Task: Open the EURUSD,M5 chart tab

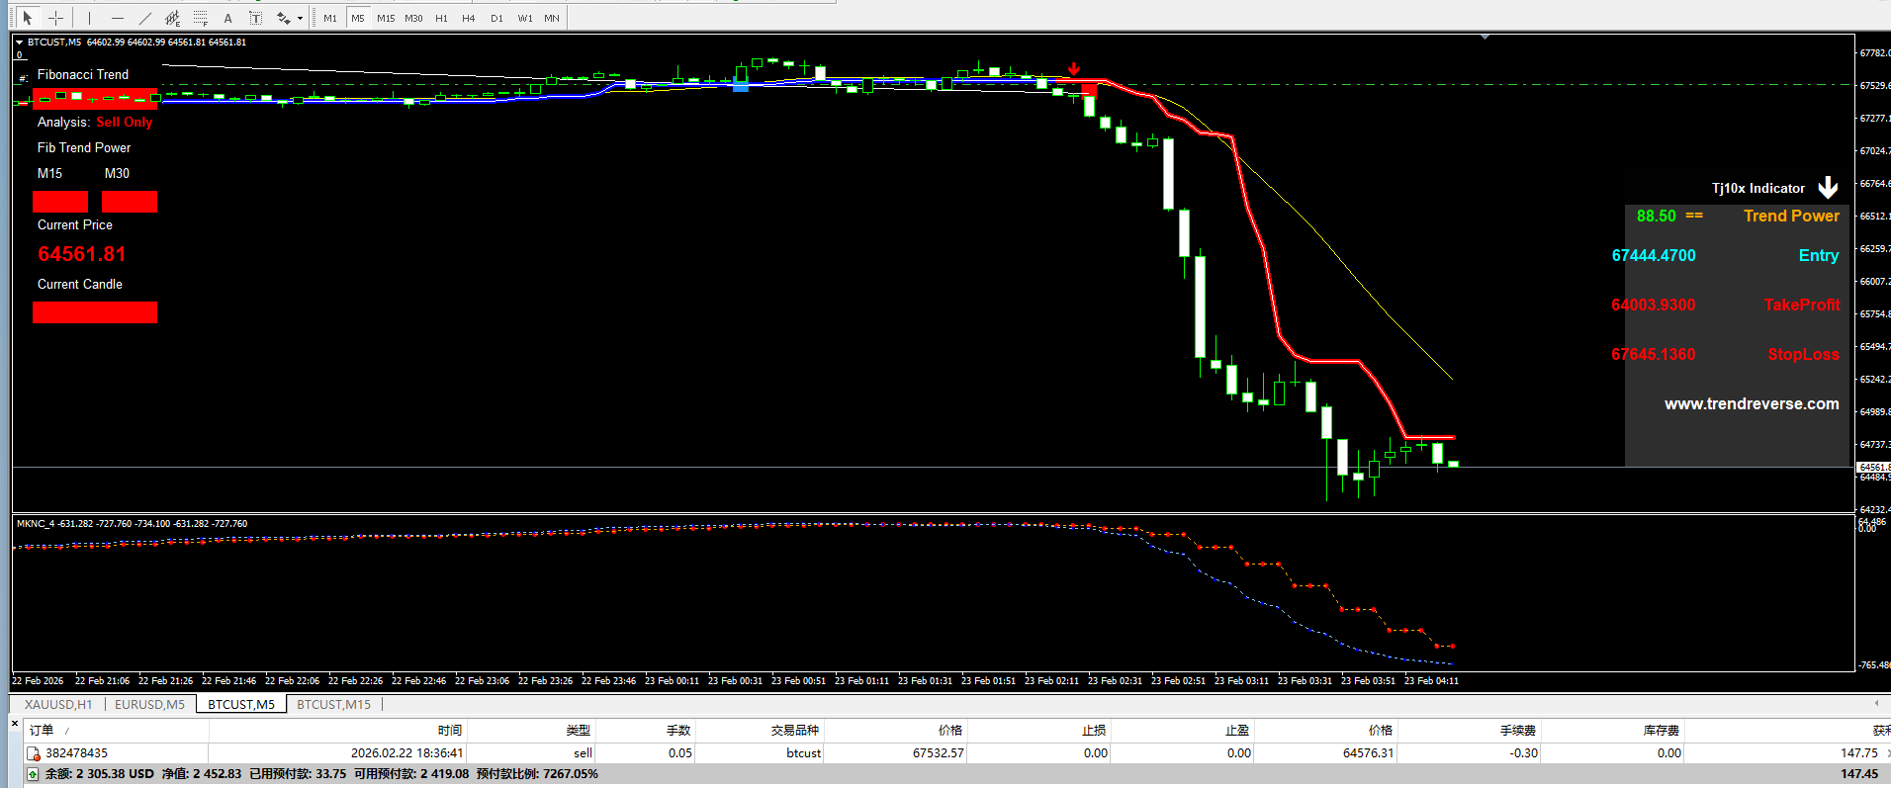Action: 149,704
